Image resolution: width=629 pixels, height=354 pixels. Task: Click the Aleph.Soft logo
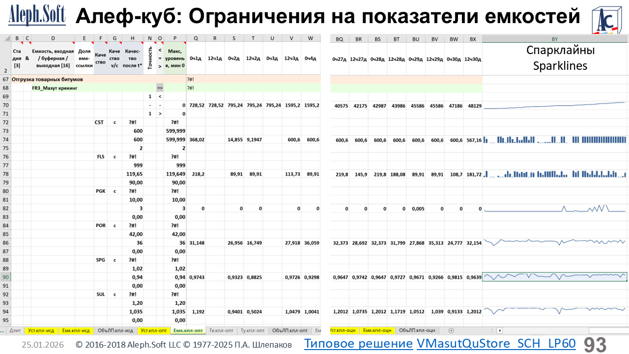37,17
